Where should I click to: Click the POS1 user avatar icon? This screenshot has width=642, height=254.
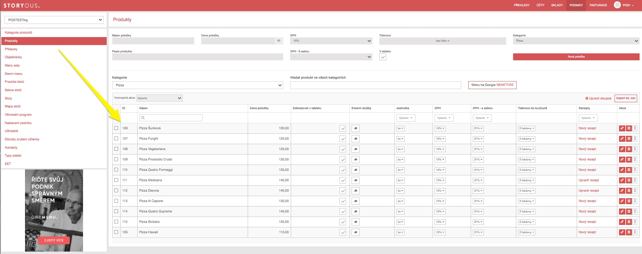click(617, 5)
